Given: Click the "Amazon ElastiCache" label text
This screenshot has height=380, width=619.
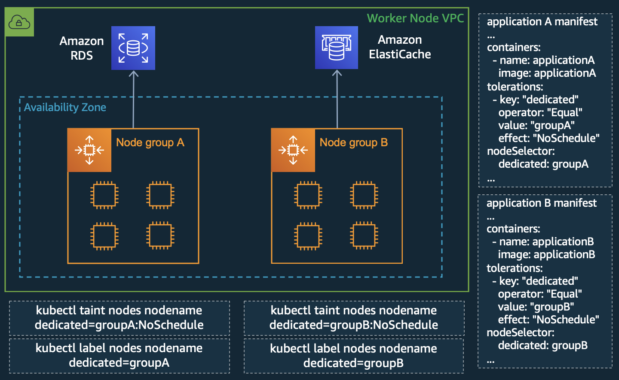Looking at the screenshot, I should tap(400, 47).
